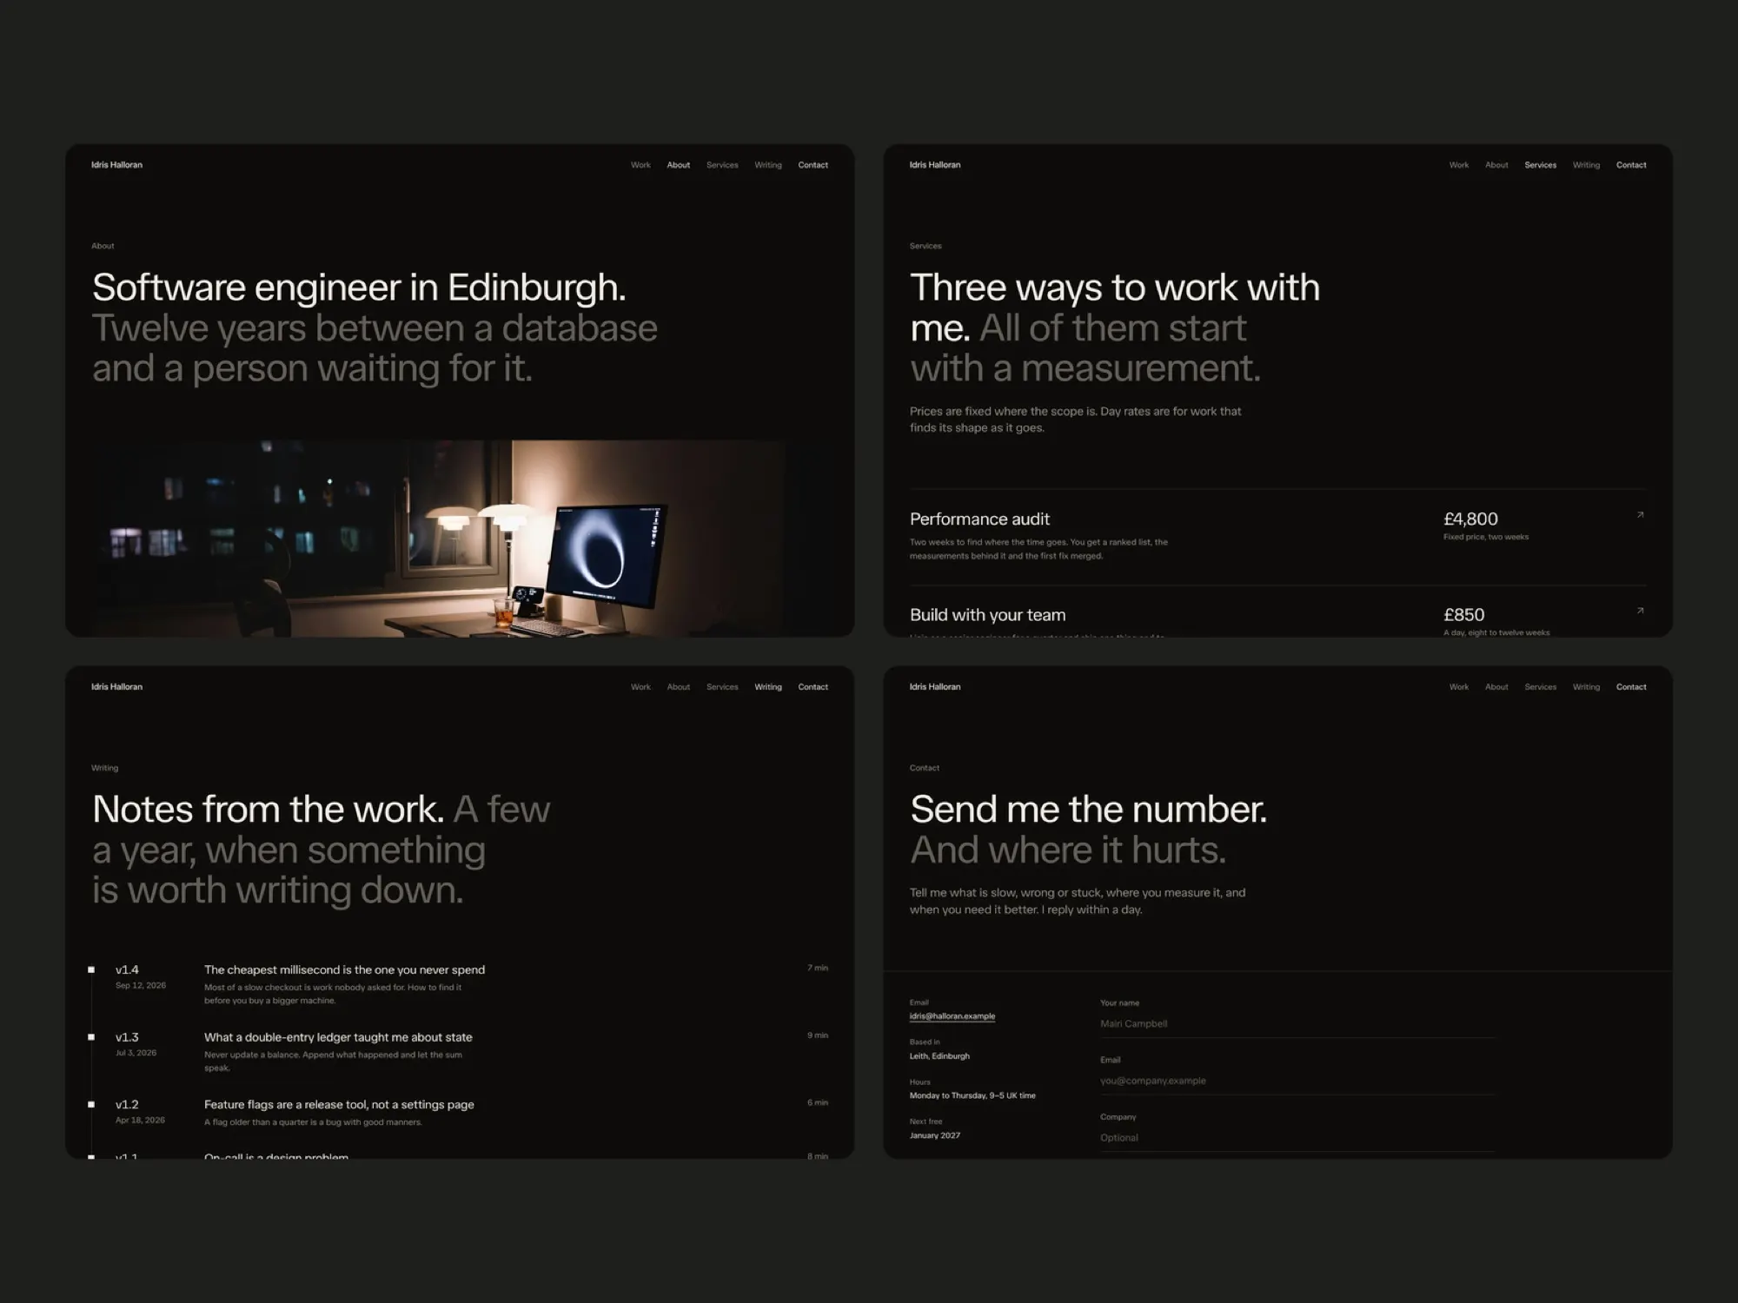Open Writing from the About page nav
The height and width of the screenshot is (1303, 1738).
click(x=768, y=165)
